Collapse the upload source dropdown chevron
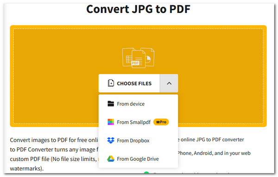Image resolution: width=278 pixels, height=177 pixels. [x=169, y=83]
